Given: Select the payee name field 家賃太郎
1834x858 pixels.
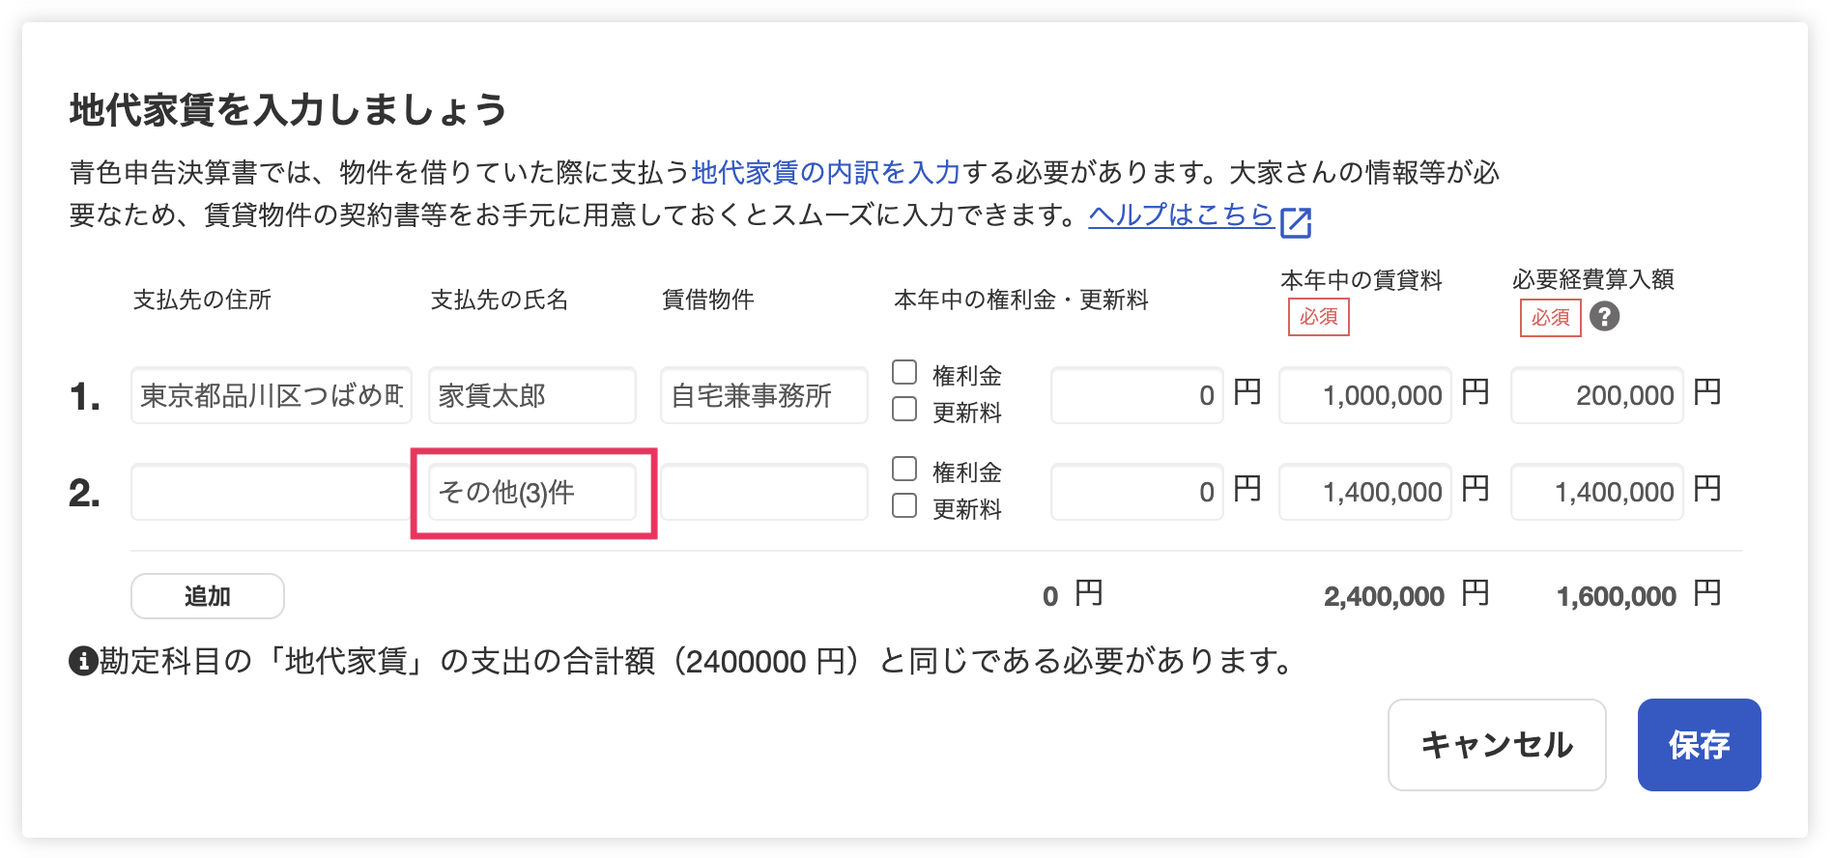Looking at the screenshot, I should [x=532, y=395].
